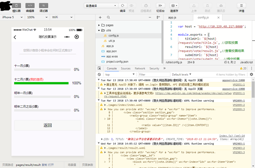
Task: Open app.json in file tree
Action: 111,51
